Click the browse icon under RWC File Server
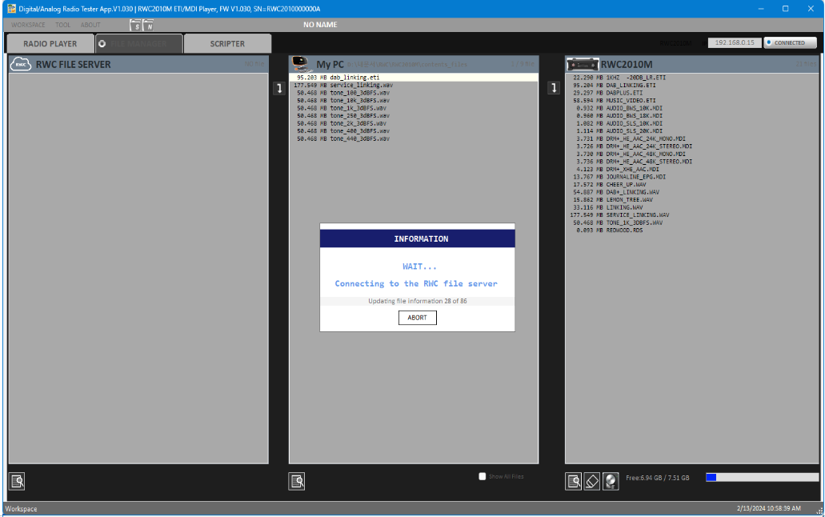Viewport: 825px width, 517px height. click(x=17, y=481)
